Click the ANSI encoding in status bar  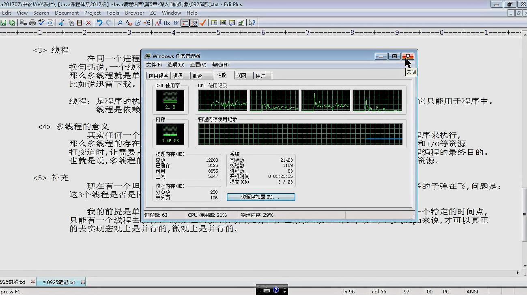tap(472, 291)
